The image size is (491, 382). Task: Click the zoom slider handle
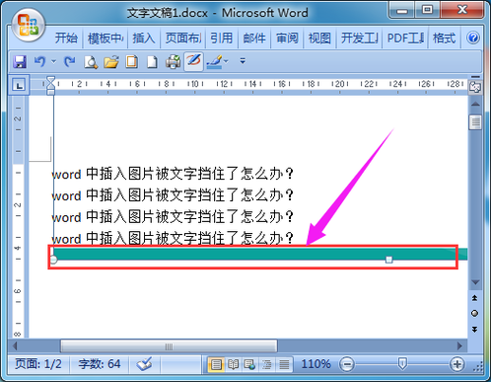(x=402, y=364)
